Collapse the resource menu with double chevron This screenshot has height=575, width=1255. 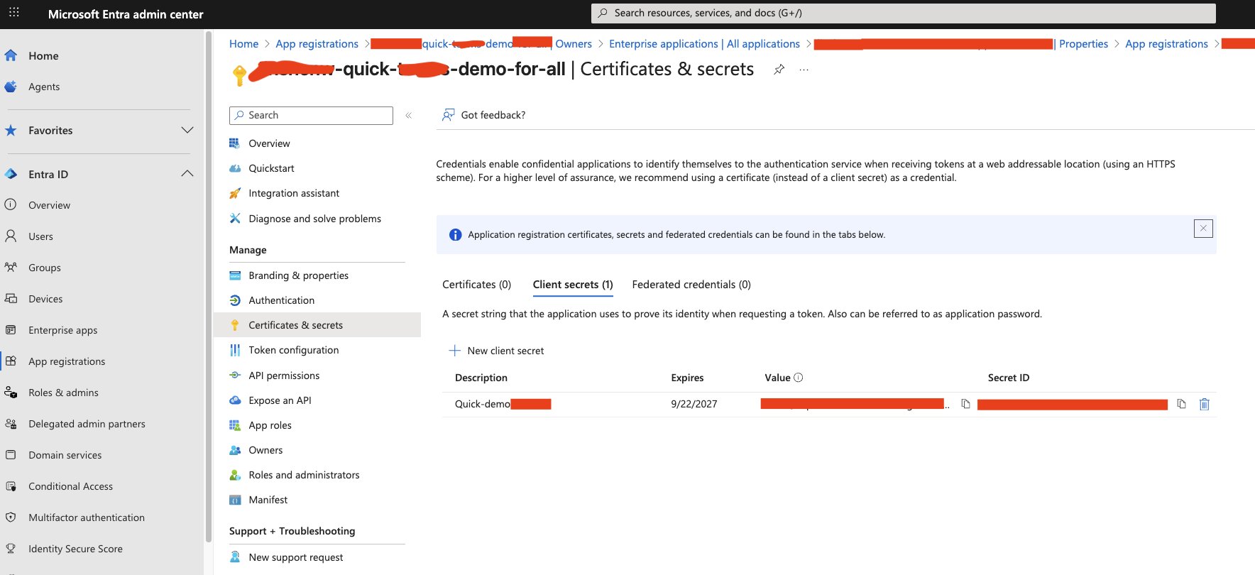[408, 115]
